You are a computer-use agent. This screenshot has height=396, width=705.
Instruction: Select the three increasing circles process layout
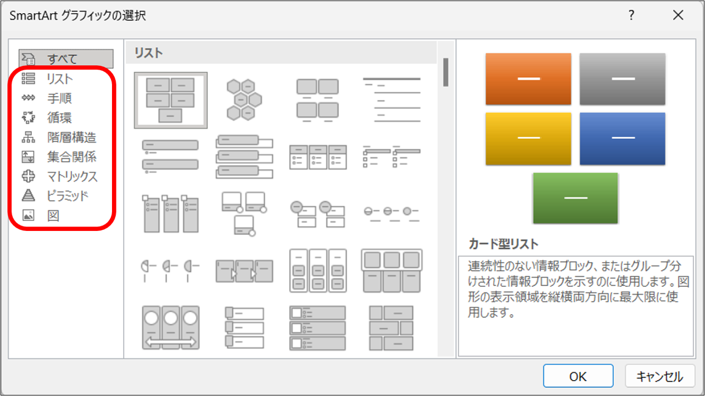coord(391,214)
